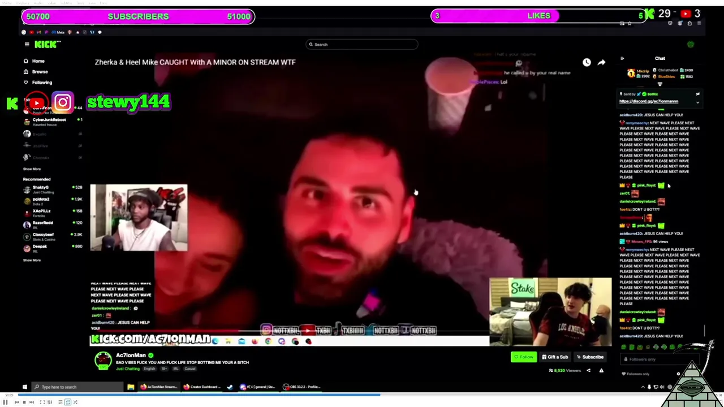This screenshot has width=724, height=407.
Task: Click the watch later clock icon on video
Action: [587, 62]
